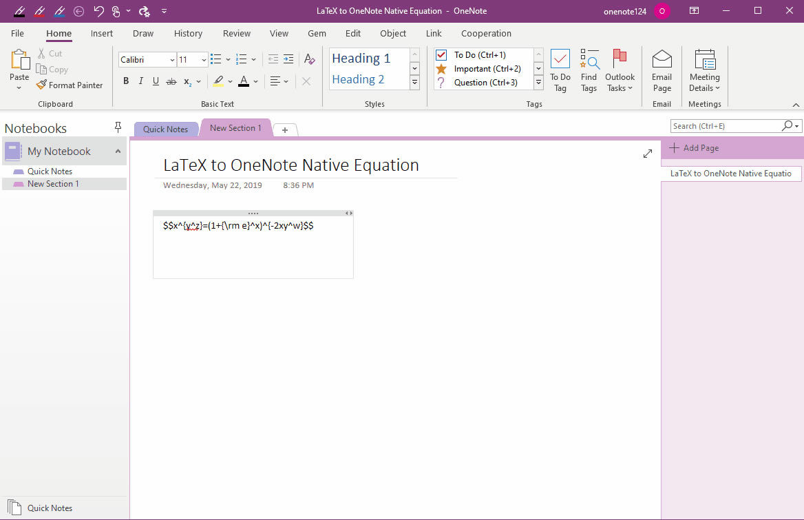
Task: Collapse the My Notebook section
Action: coord(117,151)
